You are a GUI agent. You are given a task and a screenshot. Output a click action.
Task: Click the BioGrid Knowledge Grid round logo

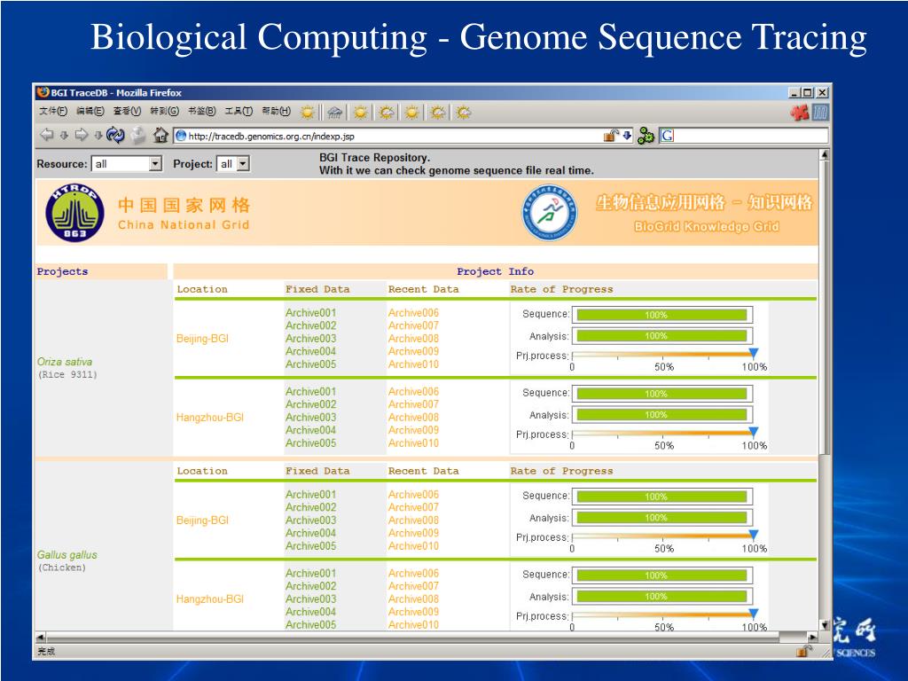550,213
